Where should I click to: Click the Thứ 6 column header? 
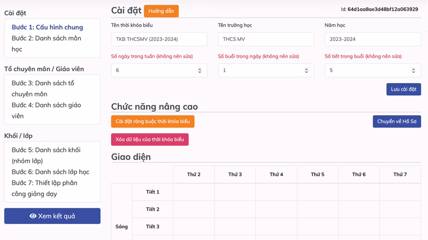pyautogui.click(x=358, y=175)
